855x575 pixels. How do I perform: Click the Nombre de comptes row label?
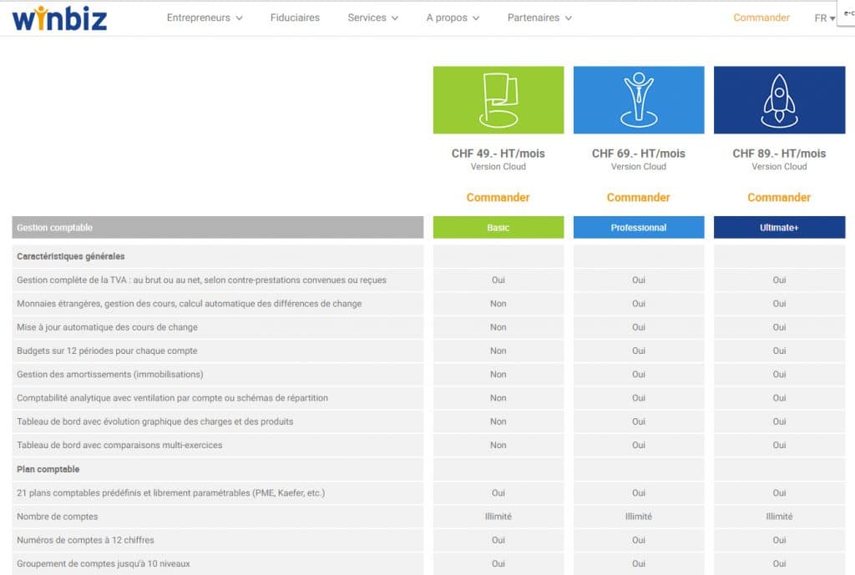[58, 517]
